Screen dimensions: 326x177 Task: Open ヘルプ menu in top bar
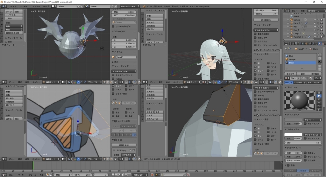click(x=46, y=6)
